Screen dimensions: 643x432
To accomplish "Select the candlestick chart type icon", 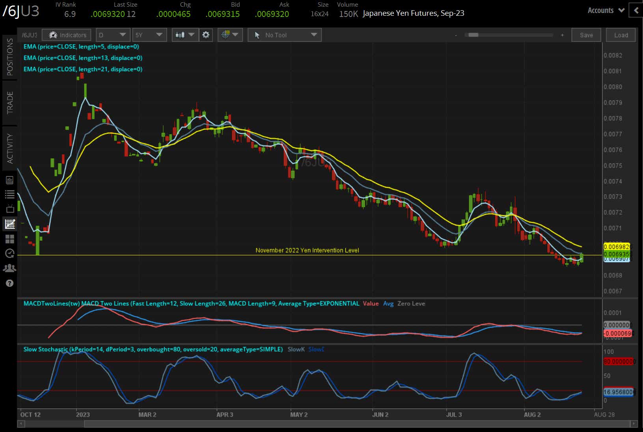I will coord(182,35).
